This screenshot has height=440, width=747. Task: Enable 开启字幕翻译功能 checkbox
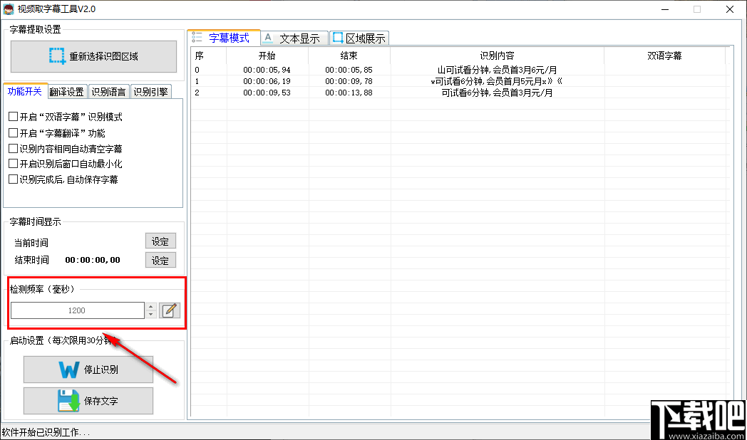12,132
